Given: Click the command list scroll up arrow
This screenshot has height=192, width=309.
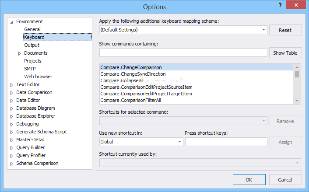Looking at the screenshot, I should (297, 67).
